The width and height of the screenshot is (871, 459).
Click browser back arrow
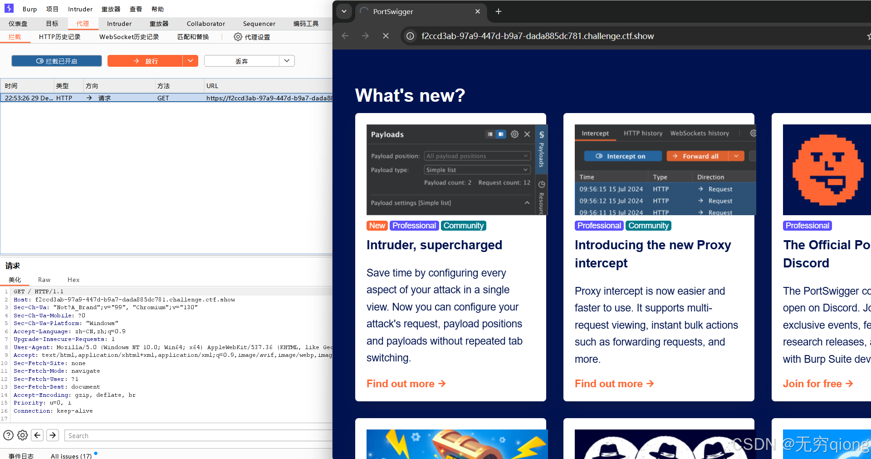pyautogui.click(x=345, y=36)
